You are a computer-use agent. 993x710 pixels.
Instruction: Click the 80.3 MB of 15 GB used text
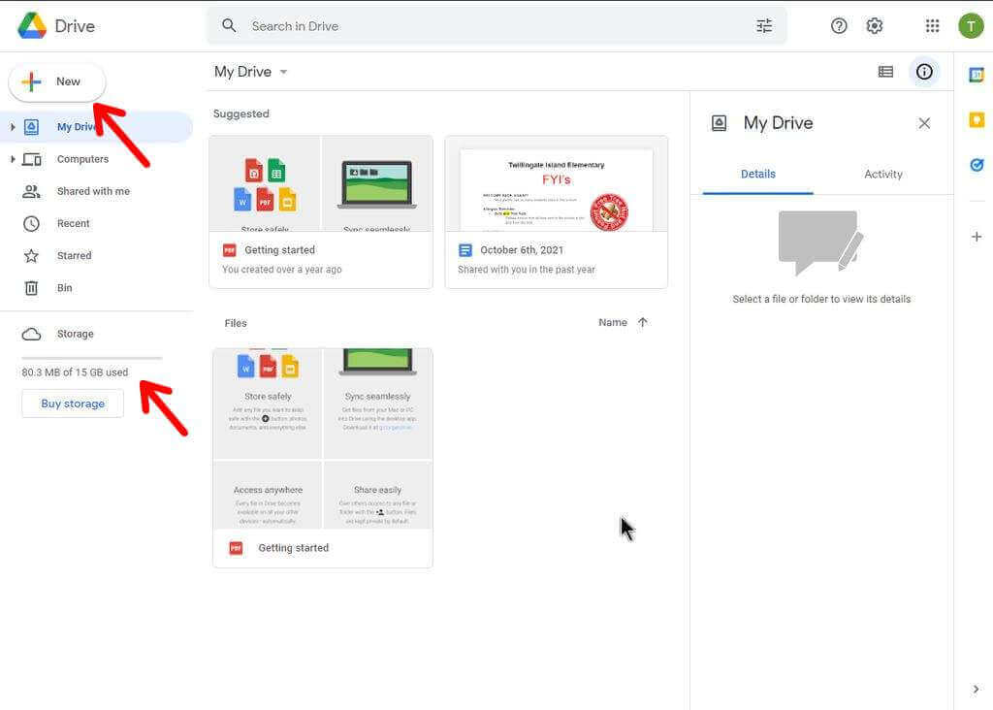coord(75,372)
